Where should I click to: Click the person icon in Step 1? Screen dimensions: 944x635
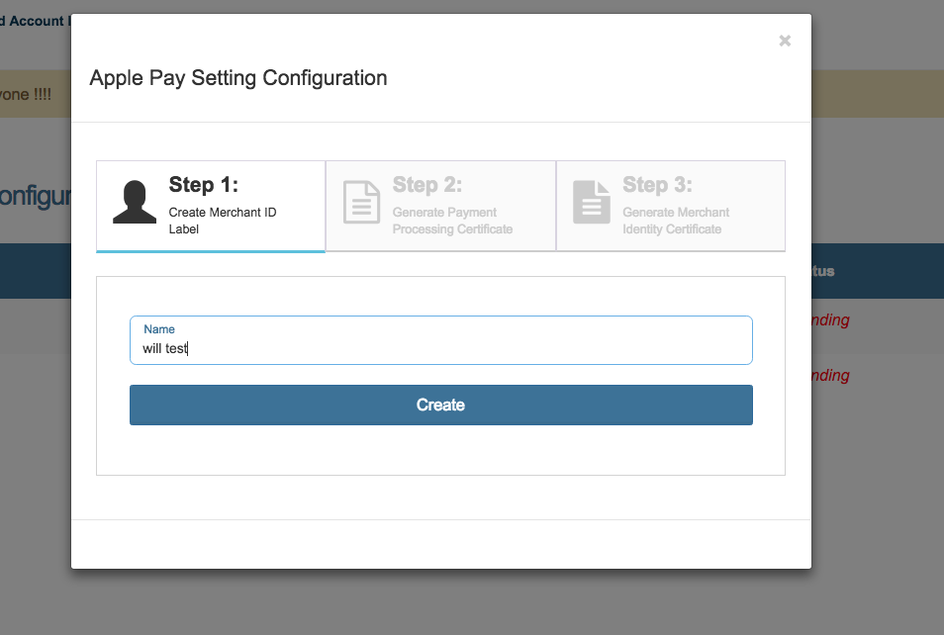pyautogui.click(x=135, y=202)
